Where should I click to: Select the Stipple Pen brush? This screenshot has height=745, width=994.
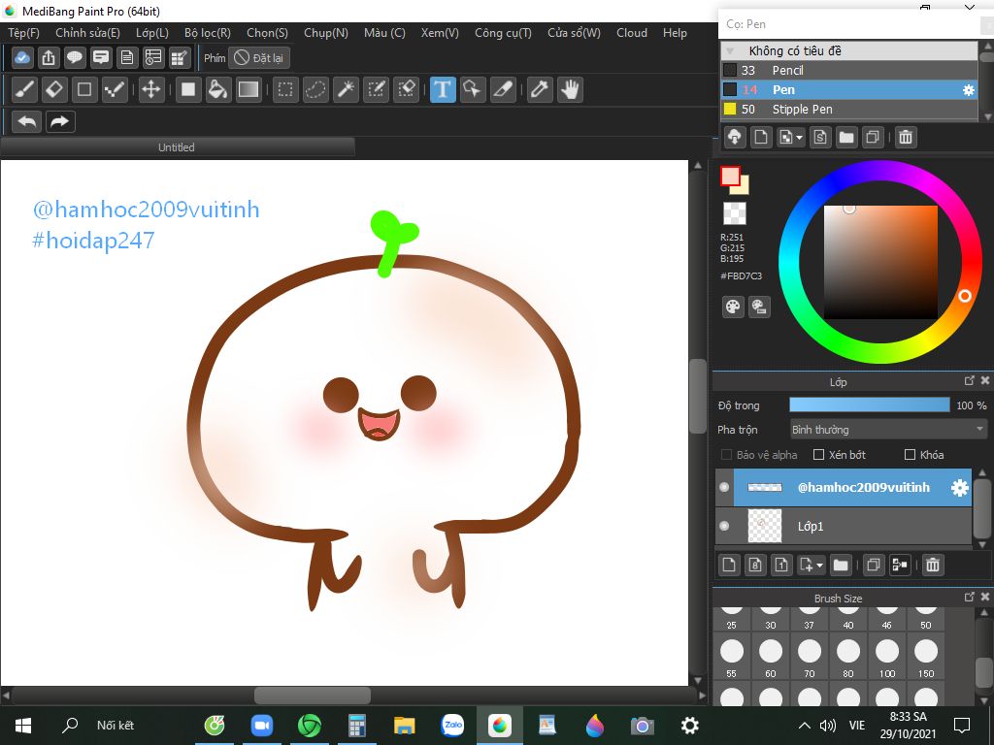(849, 109)
